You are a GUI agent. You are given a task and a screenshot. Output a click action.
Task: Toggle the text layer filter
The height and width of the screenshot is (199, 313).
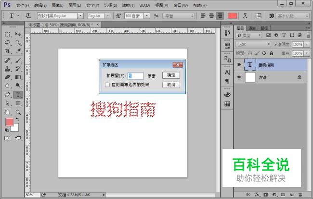(x=284, y=35)
